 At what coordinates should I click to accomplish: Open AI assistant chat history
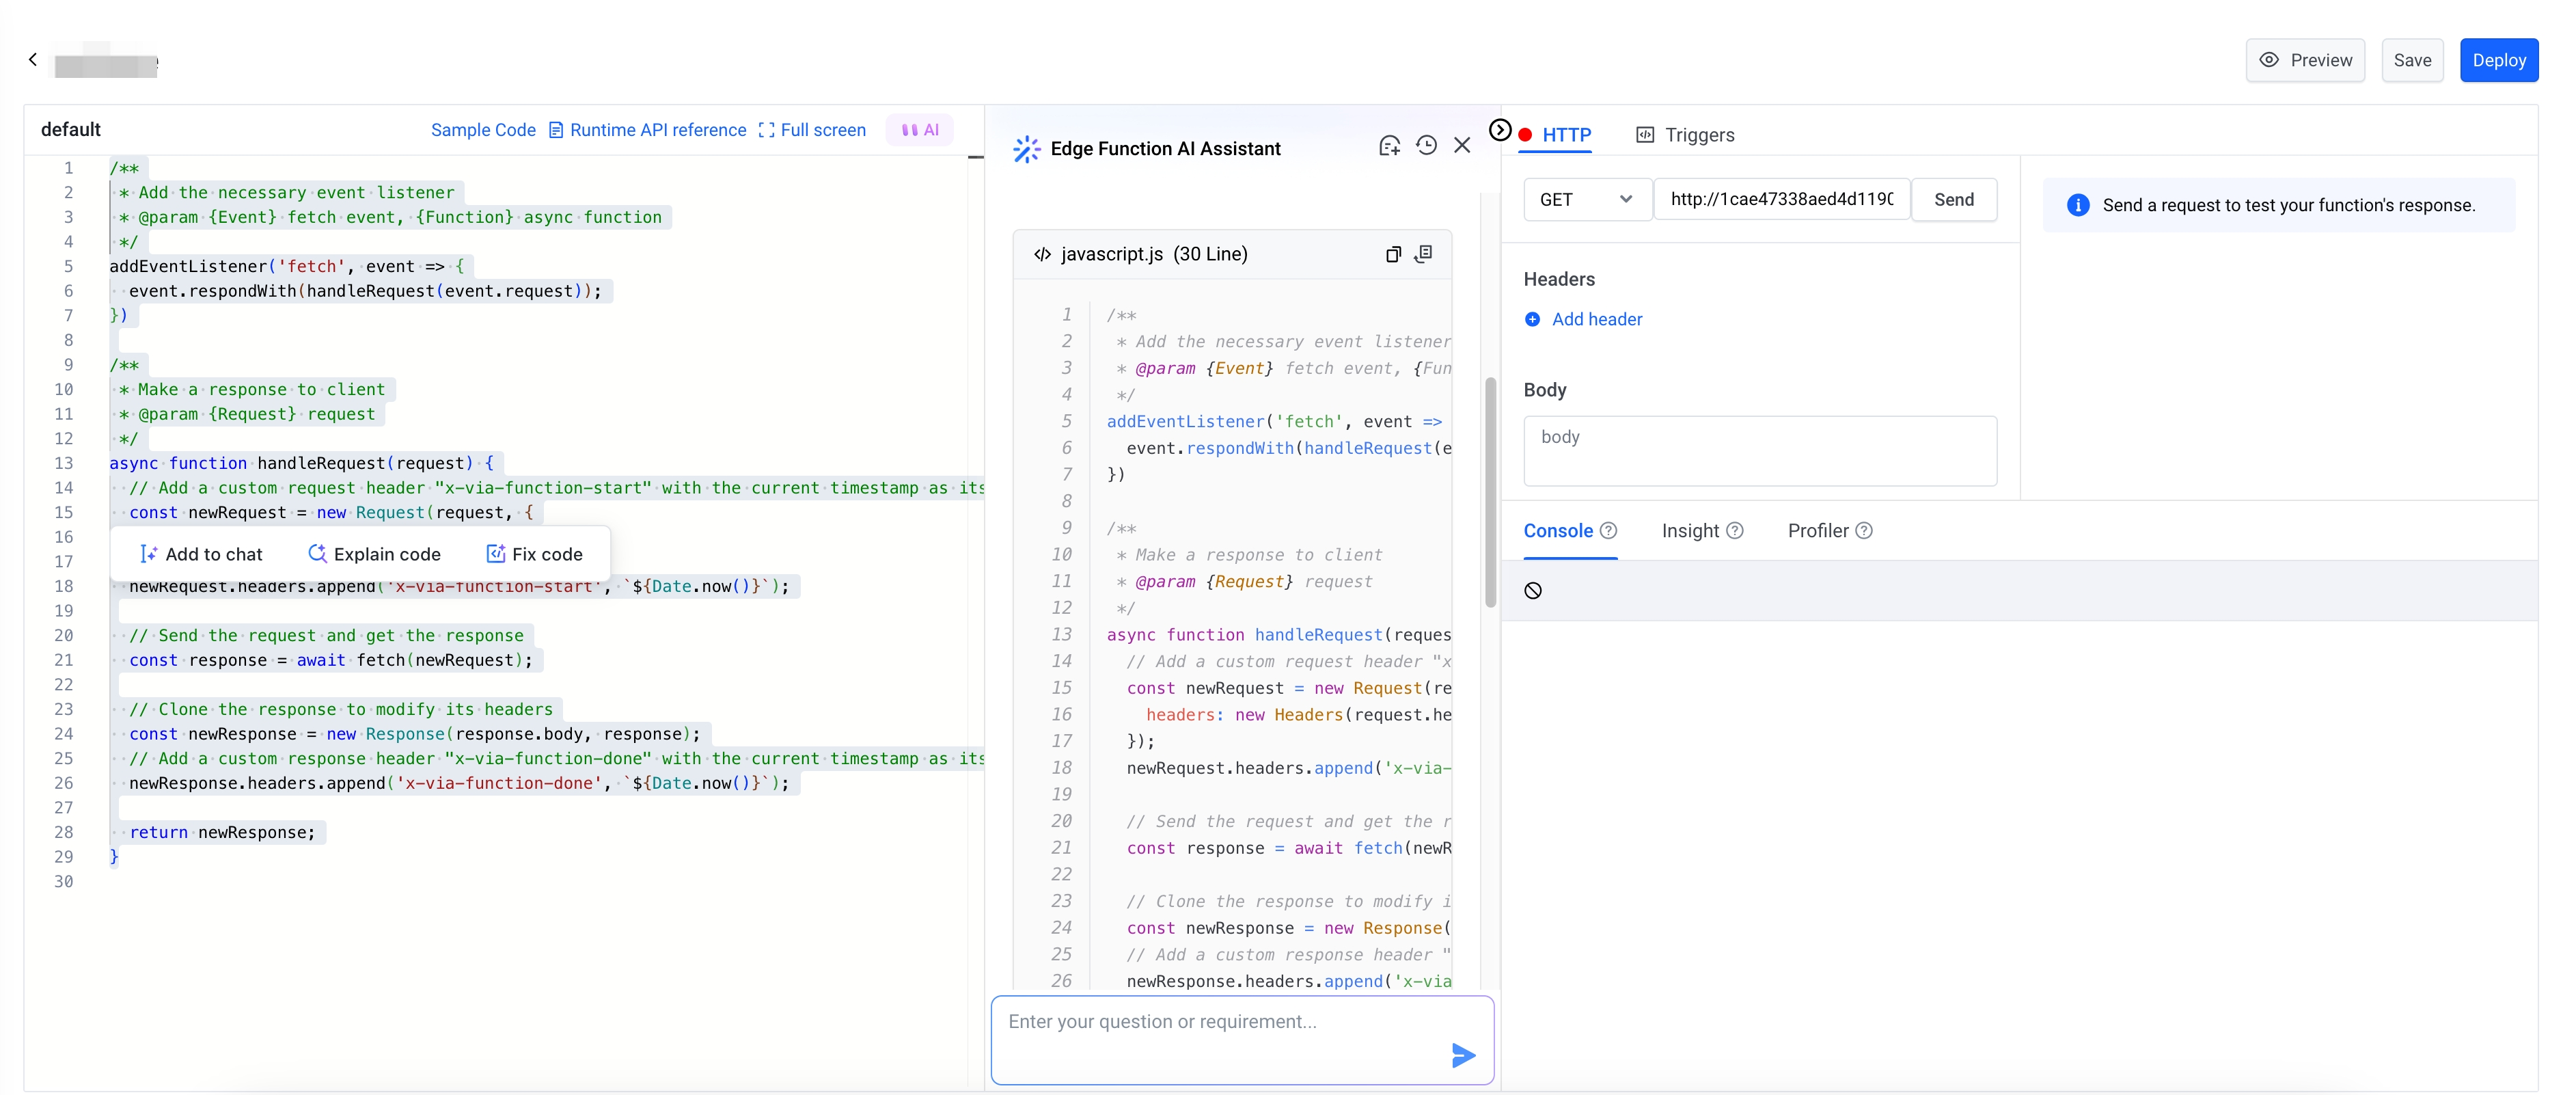pos(1426,146)
